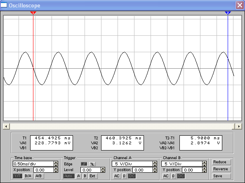Set trigger to Auto
The width and height of the screenshot is (245, 183).
pos(68,176)
